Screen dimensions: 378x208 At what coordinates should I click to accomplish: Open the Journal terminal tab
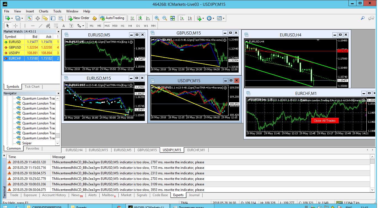(x=194, y=195)
